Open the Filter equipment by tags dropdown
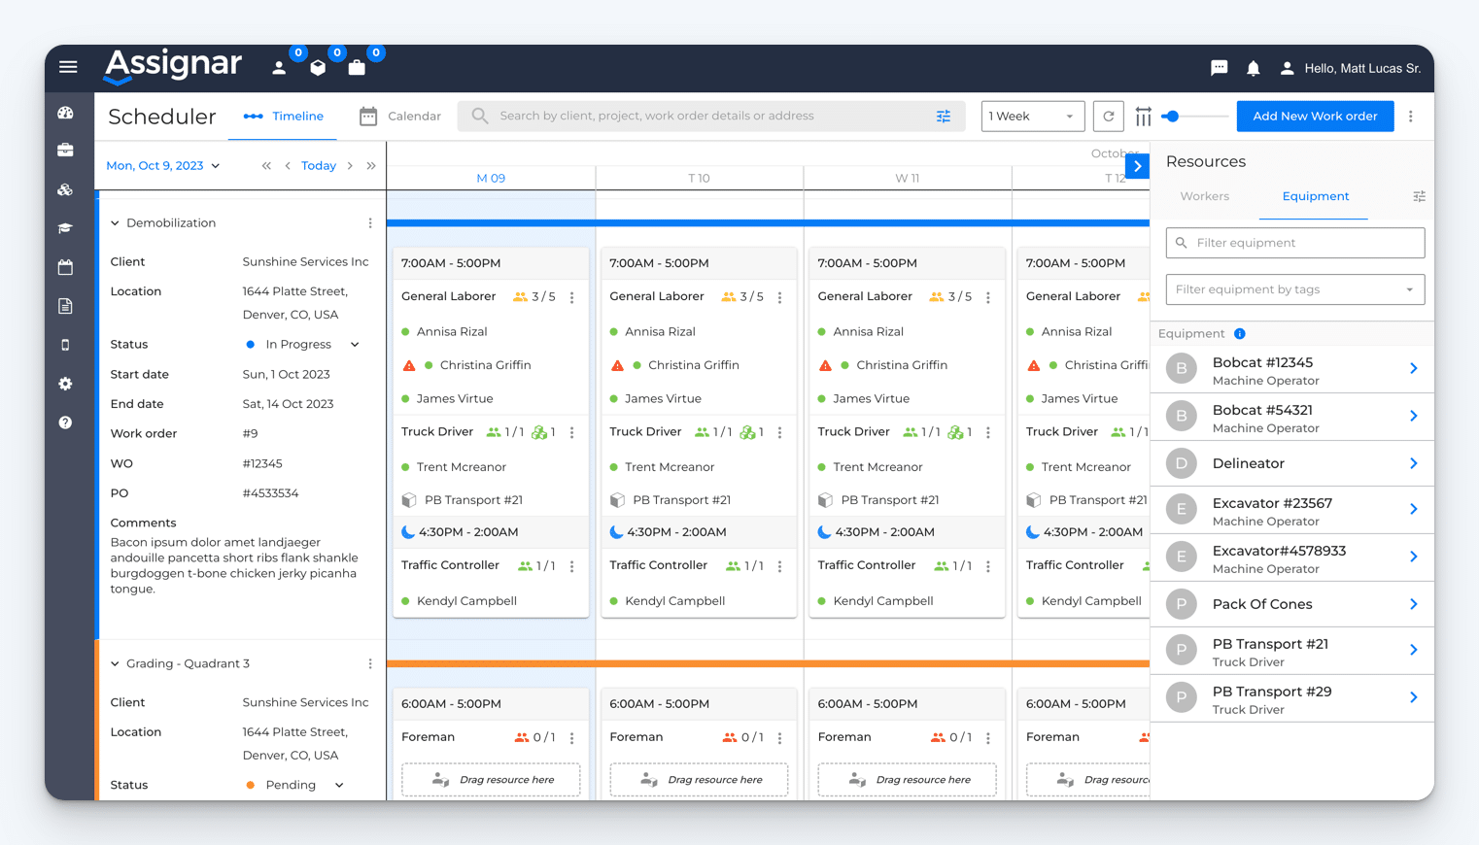The width and height of the screenshot is (1479, 845). click(x=1294, y=288)
